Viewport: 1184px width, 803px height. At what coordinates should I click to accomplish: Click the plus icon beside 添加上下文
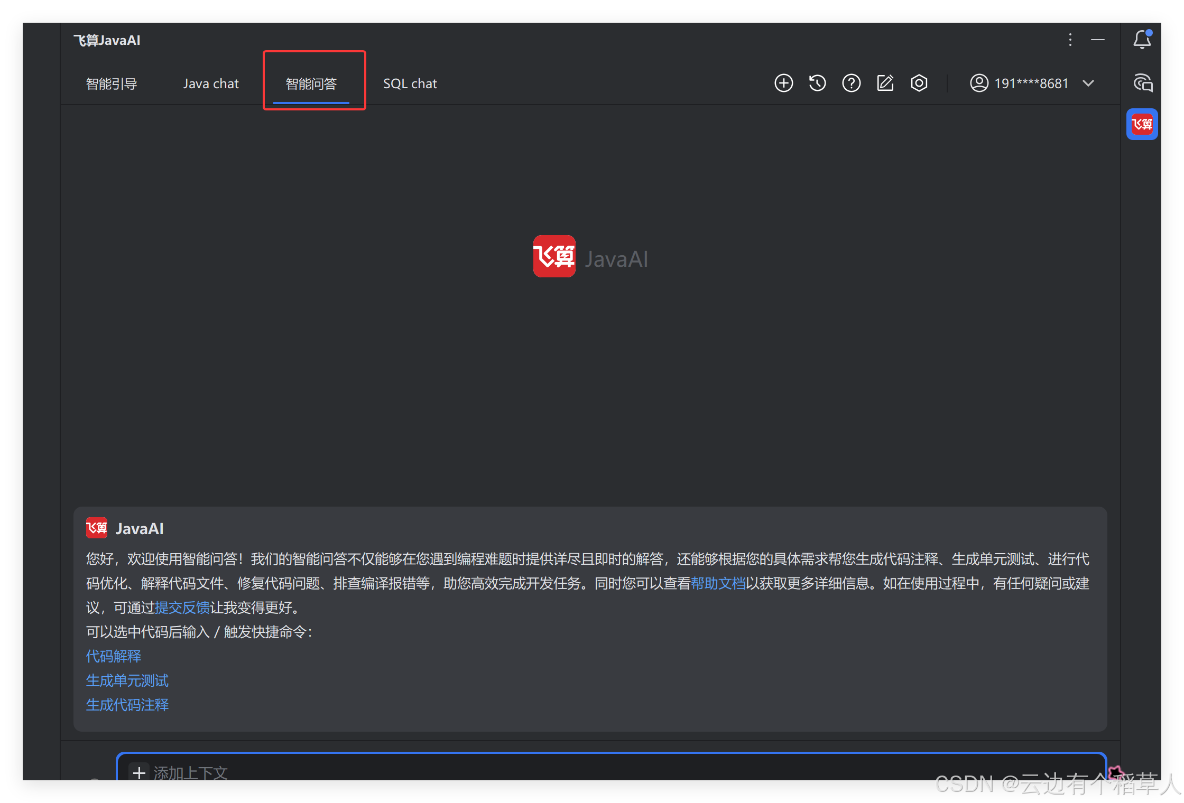(x=139, y=773)
